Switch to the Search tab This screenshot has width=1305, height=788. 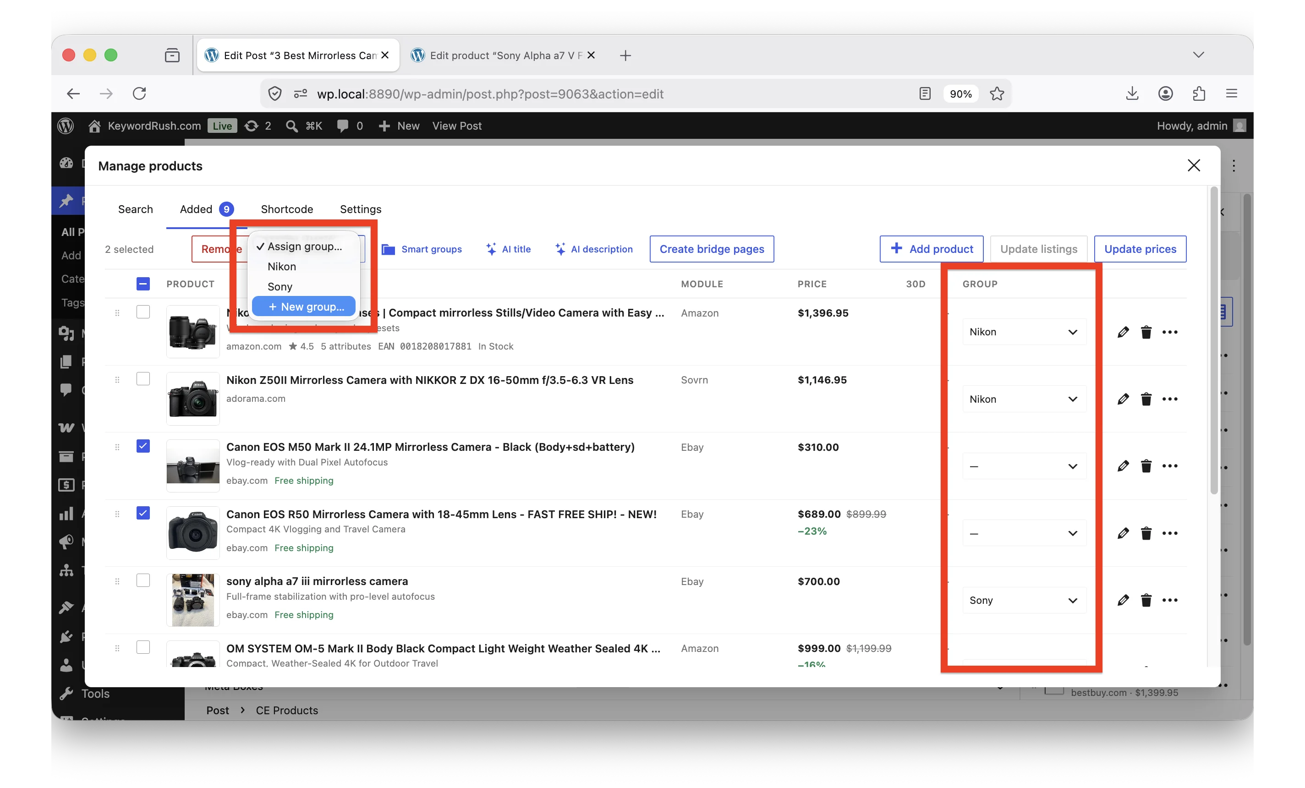point(135,209)
